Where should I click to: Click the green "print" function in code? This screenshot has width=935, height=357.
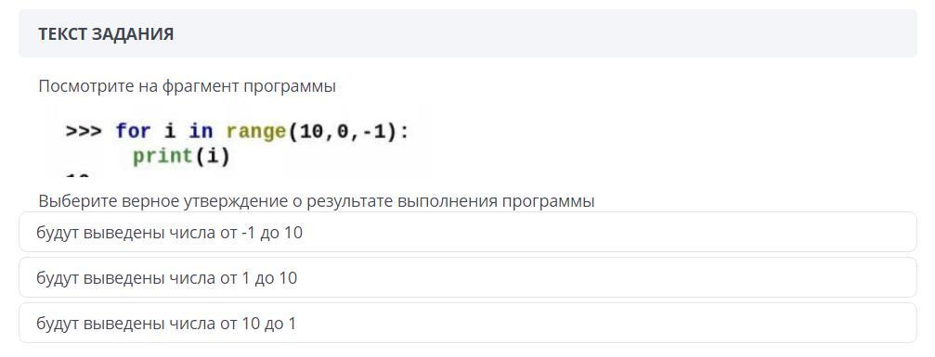(162, 156)
